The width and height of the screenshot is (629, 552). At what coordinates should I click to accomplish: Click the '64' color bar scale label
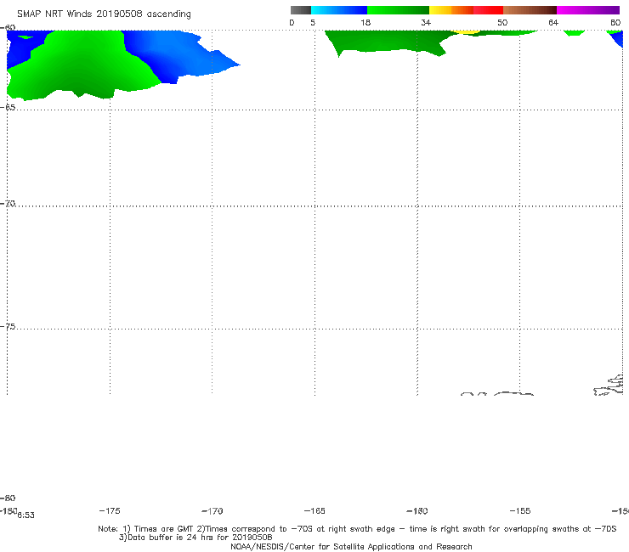tap(553, 22)
